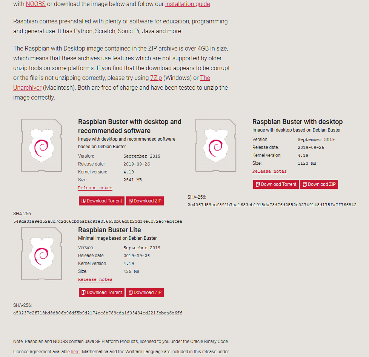Viewport: 369px width, 357px height.
Task: Click SD card image for Buster recommended software
Action: pos(42,146)
